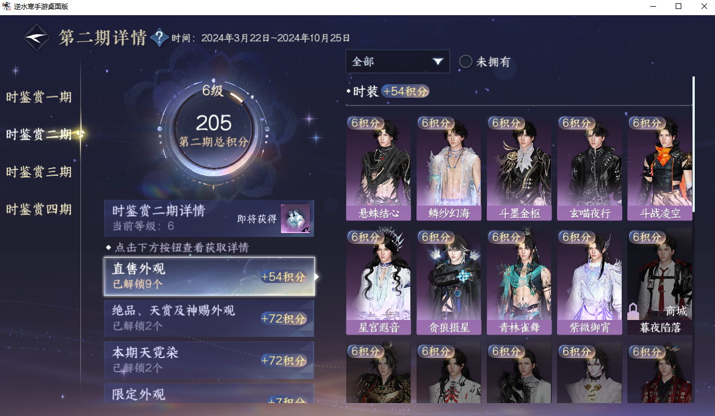Viewport: 715px width, 416px height.
Task: Open the 时鉴赏四期 tab
Action: point(39,209)
